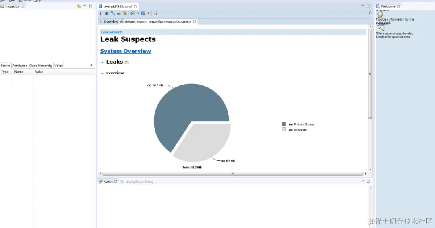Close the Notes view tab
Viewport: 435px width, 228px height.
point(116,182)
